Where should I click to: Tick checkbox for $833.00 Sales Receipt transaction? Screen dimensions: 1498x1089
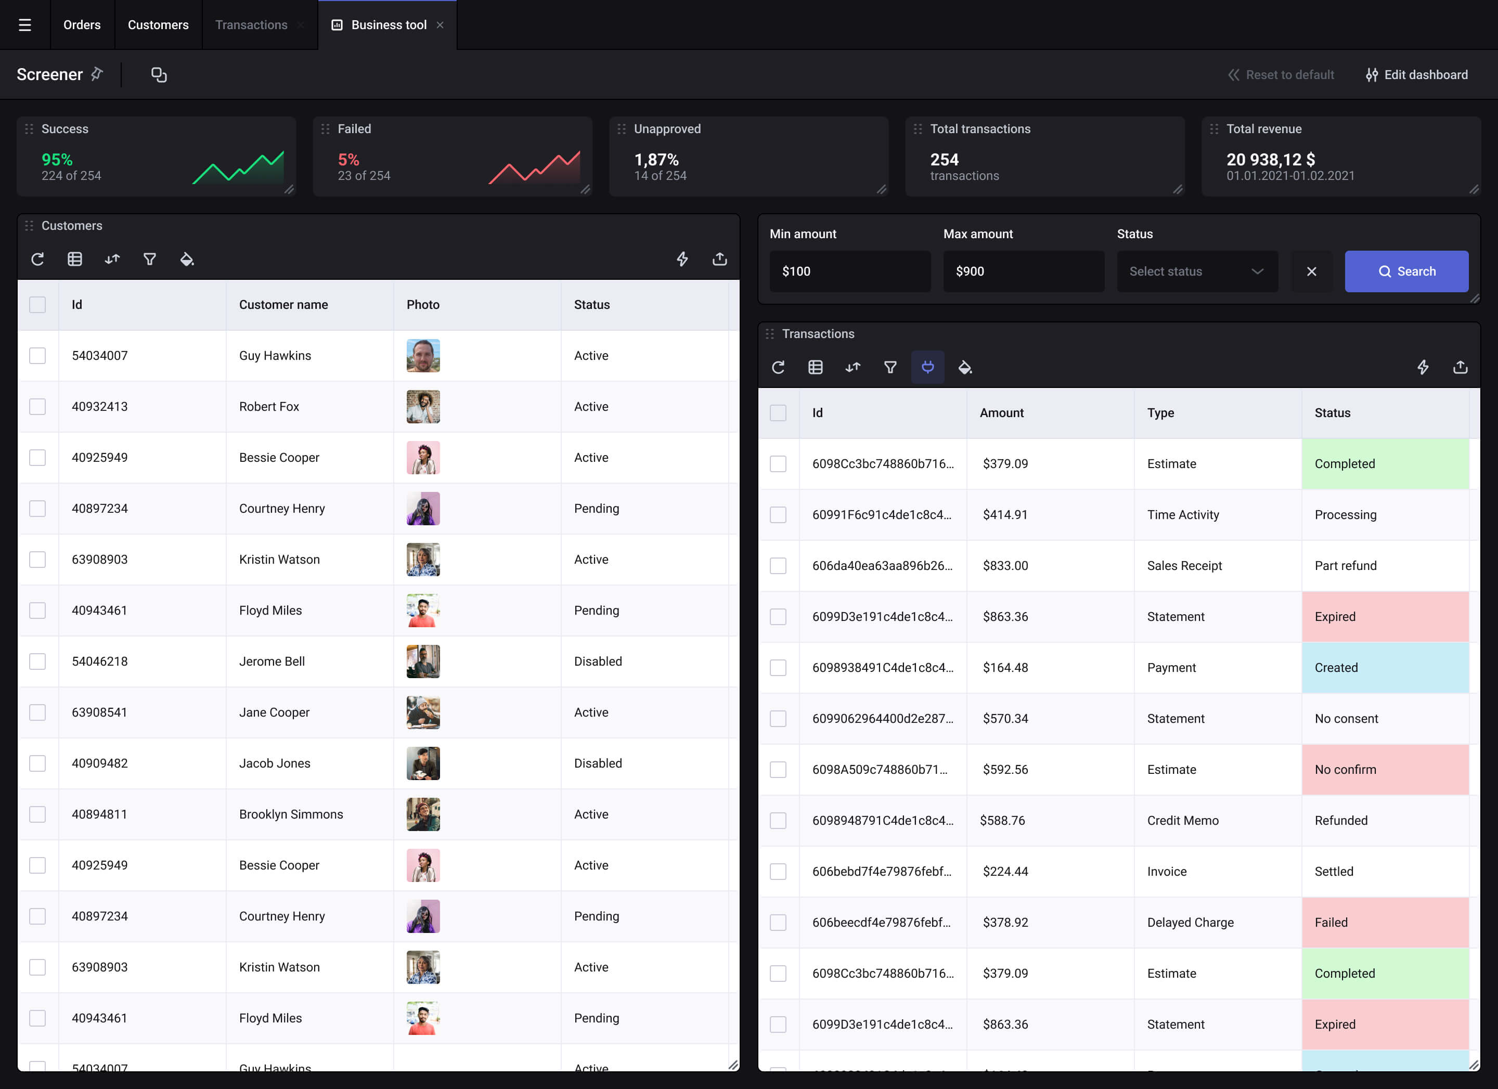pos(778,566)
